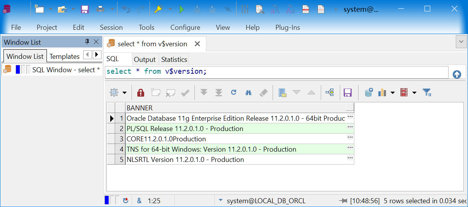
Task: Click the red-striped document comment icon
Action: coord(306,9)
